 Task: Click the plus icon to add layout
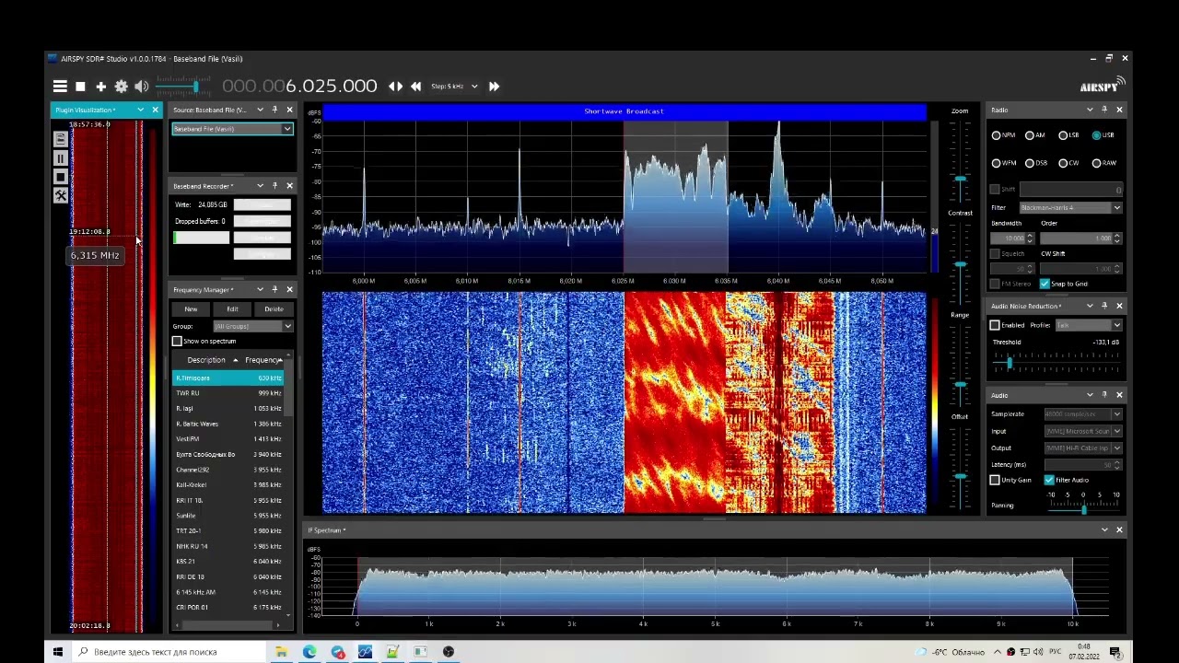click(100, 87)
